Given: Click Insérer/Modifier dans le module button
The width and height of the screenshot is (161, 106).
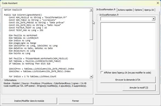Looking at the screenshot, I should [29, 101].
